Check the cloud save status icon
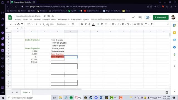Screen dimensions: 178x100 point(53,16)
